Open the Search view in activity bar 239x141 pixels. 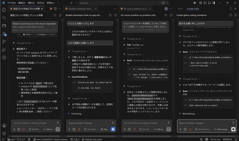point(4,18)
